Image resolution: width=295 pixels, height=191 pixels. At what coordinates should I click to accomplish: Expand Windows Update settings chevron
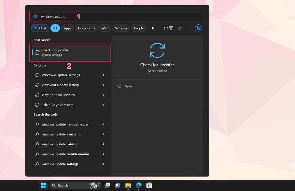click(103, 75)
